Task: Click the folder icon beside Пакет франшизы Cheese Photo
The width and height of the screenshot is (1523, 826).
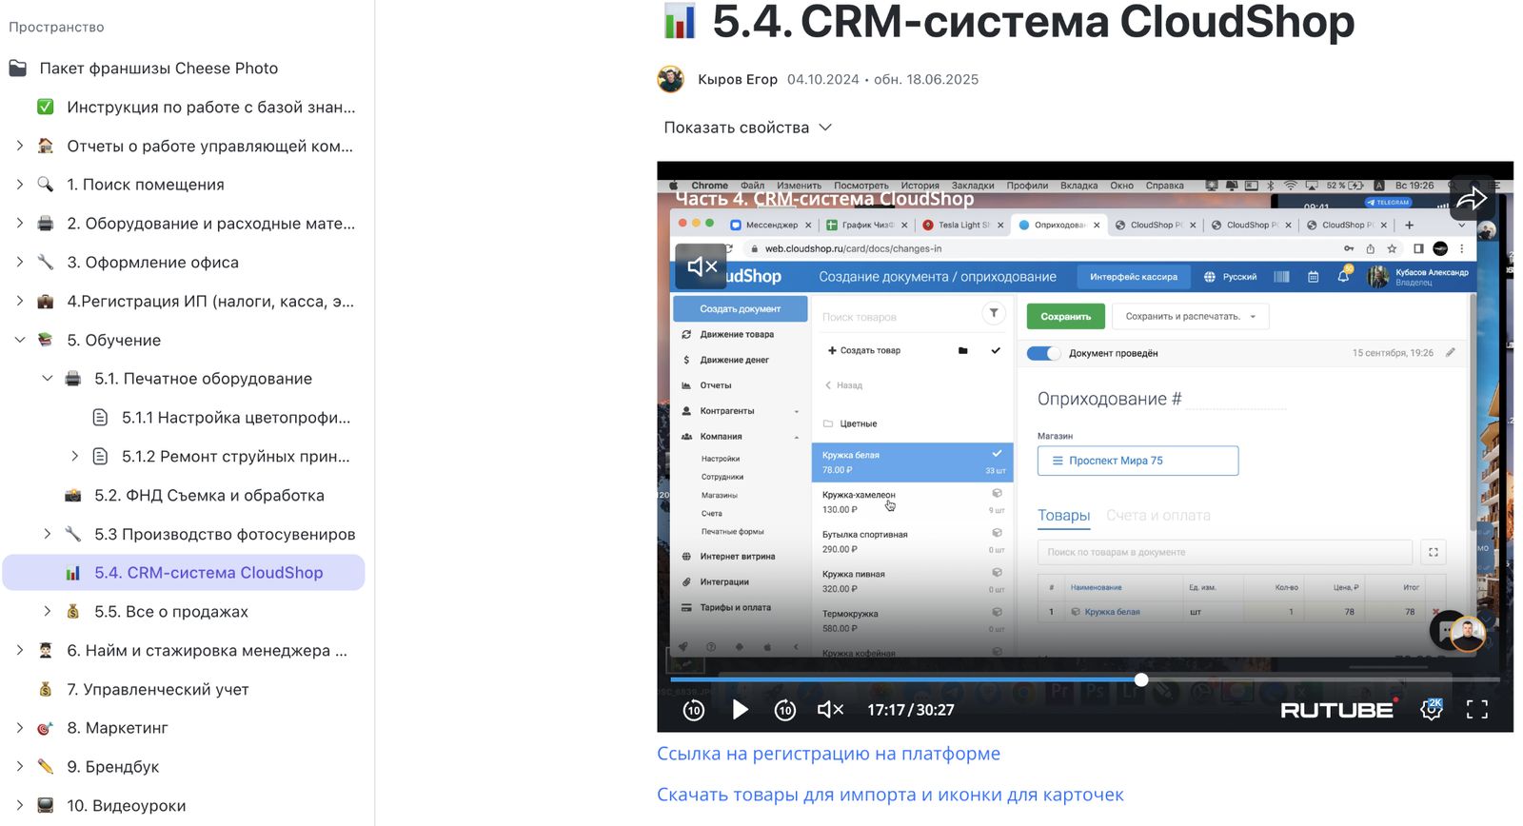Action: tap(17, 69)
